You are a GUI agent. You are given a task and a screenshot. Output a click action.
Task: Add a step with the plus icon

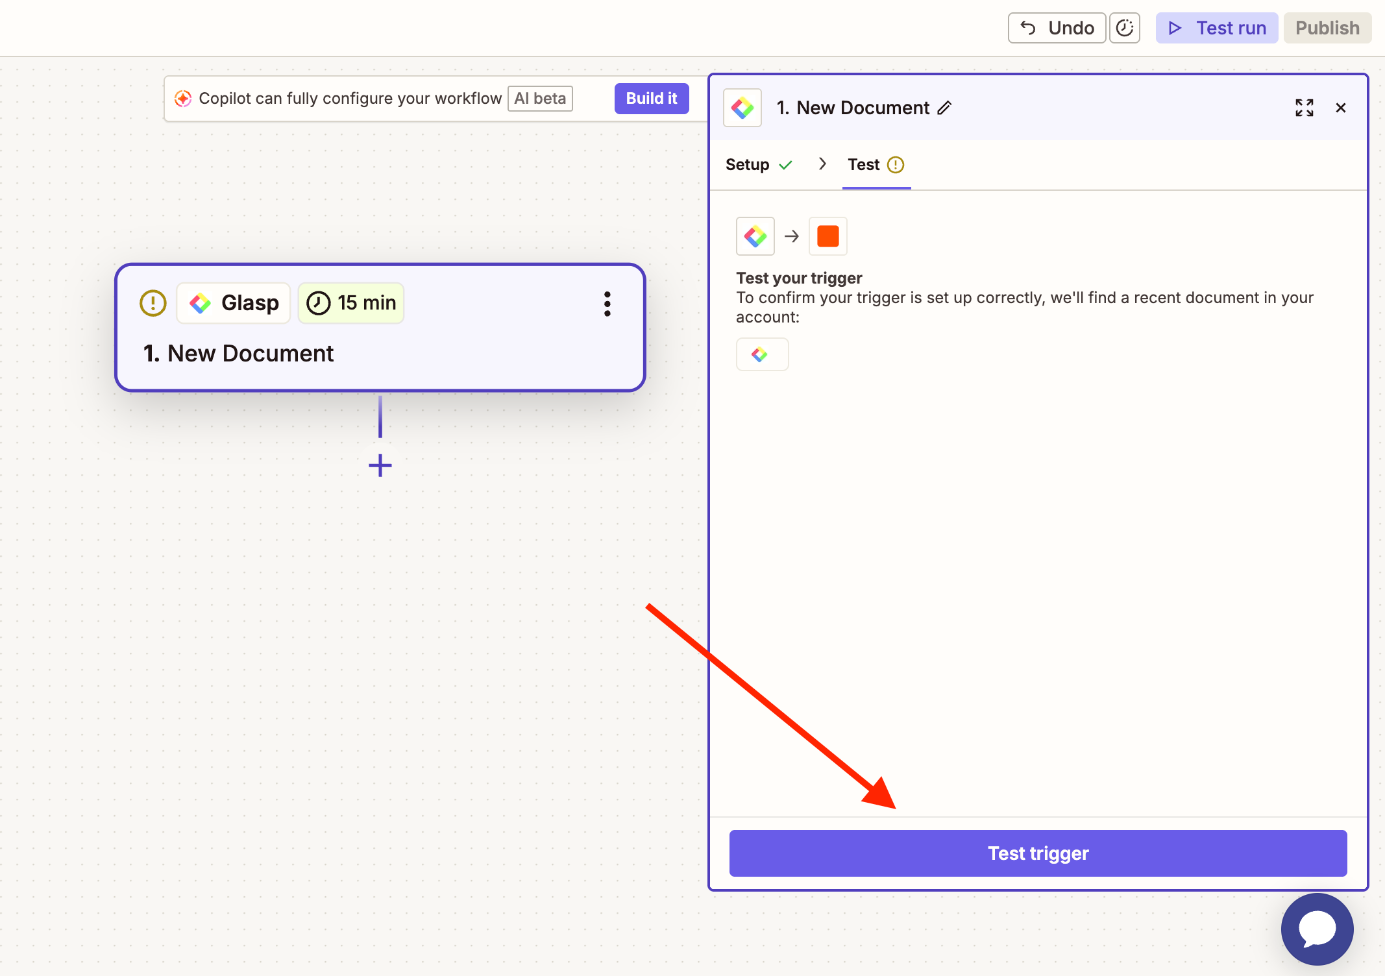380,465
